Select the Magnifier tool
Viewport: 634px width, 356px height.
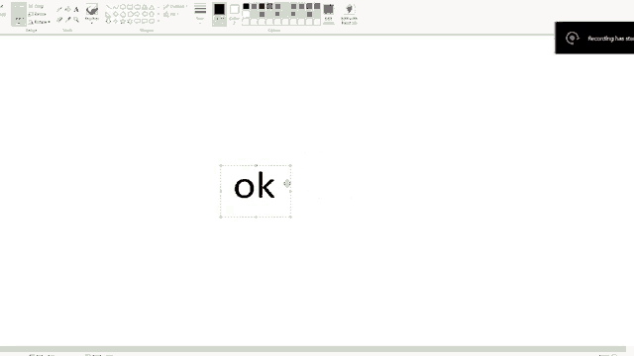76,20
